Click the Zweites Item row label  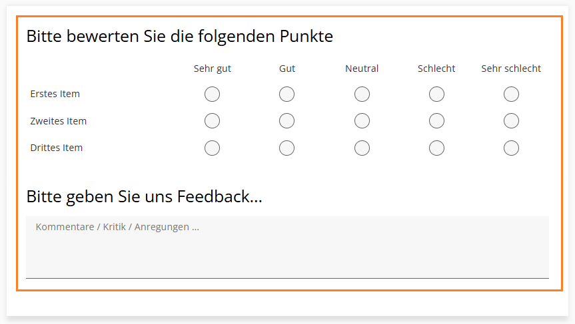(59, 121)
